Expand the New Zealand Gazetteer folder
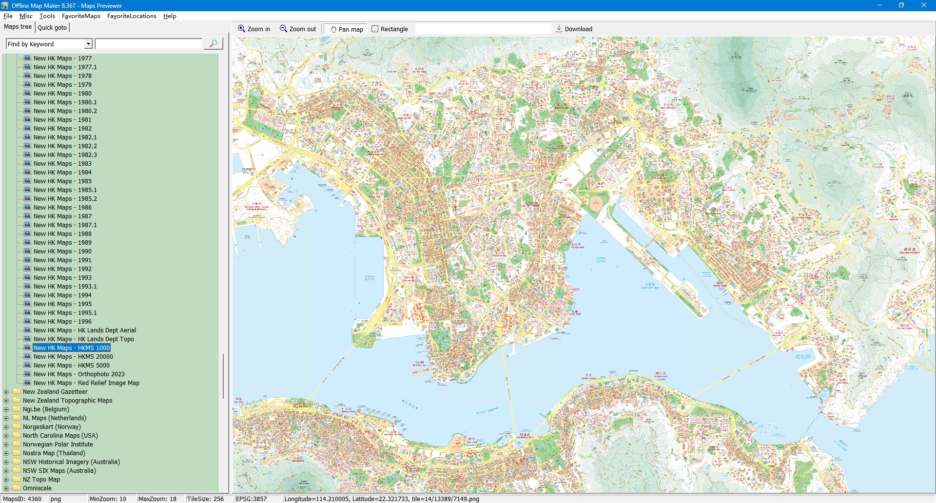This screenshot has width=936, height=503. (x=6, y=392)
